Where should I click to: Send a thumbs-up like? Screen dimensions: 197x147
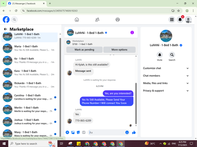pyautogui.click(x=134, y=132)
